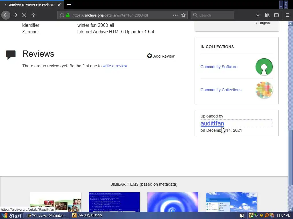293x219 pixels.
Task: Restore down the browser window
Action: pos(286,5)
